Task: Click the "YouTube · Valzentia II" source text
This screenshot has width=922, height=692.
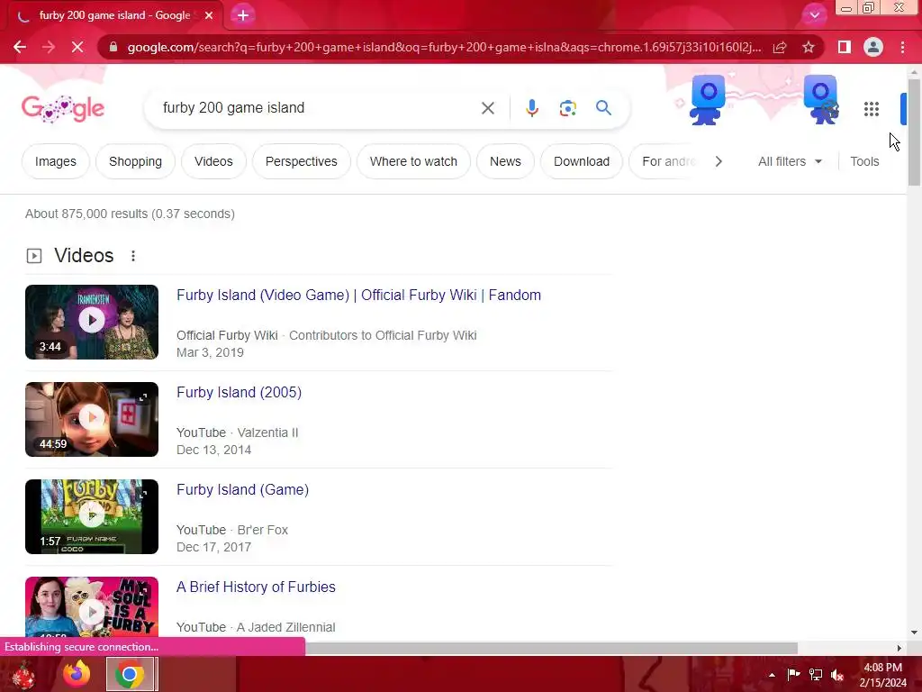Action: (238, 432)
